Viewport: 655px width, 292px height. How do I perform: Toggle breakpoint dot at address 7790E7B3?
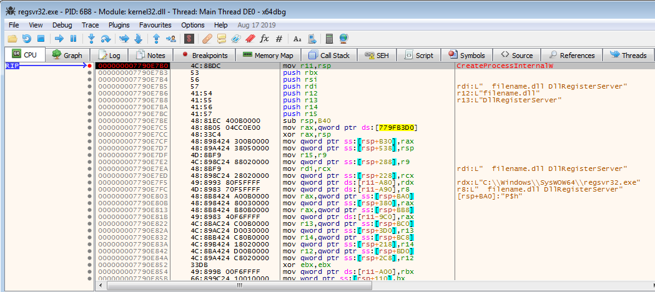(x=90, y=72)
